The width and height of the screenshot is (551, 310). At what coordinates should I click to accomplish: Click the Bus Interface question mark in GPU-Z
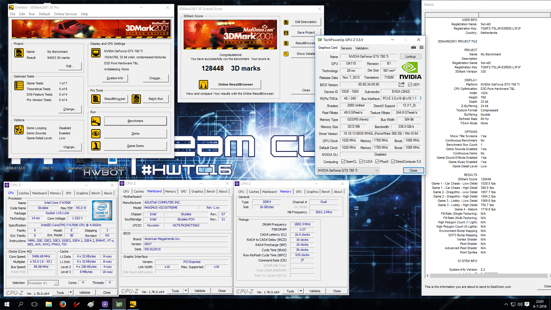tap(420, 98)
